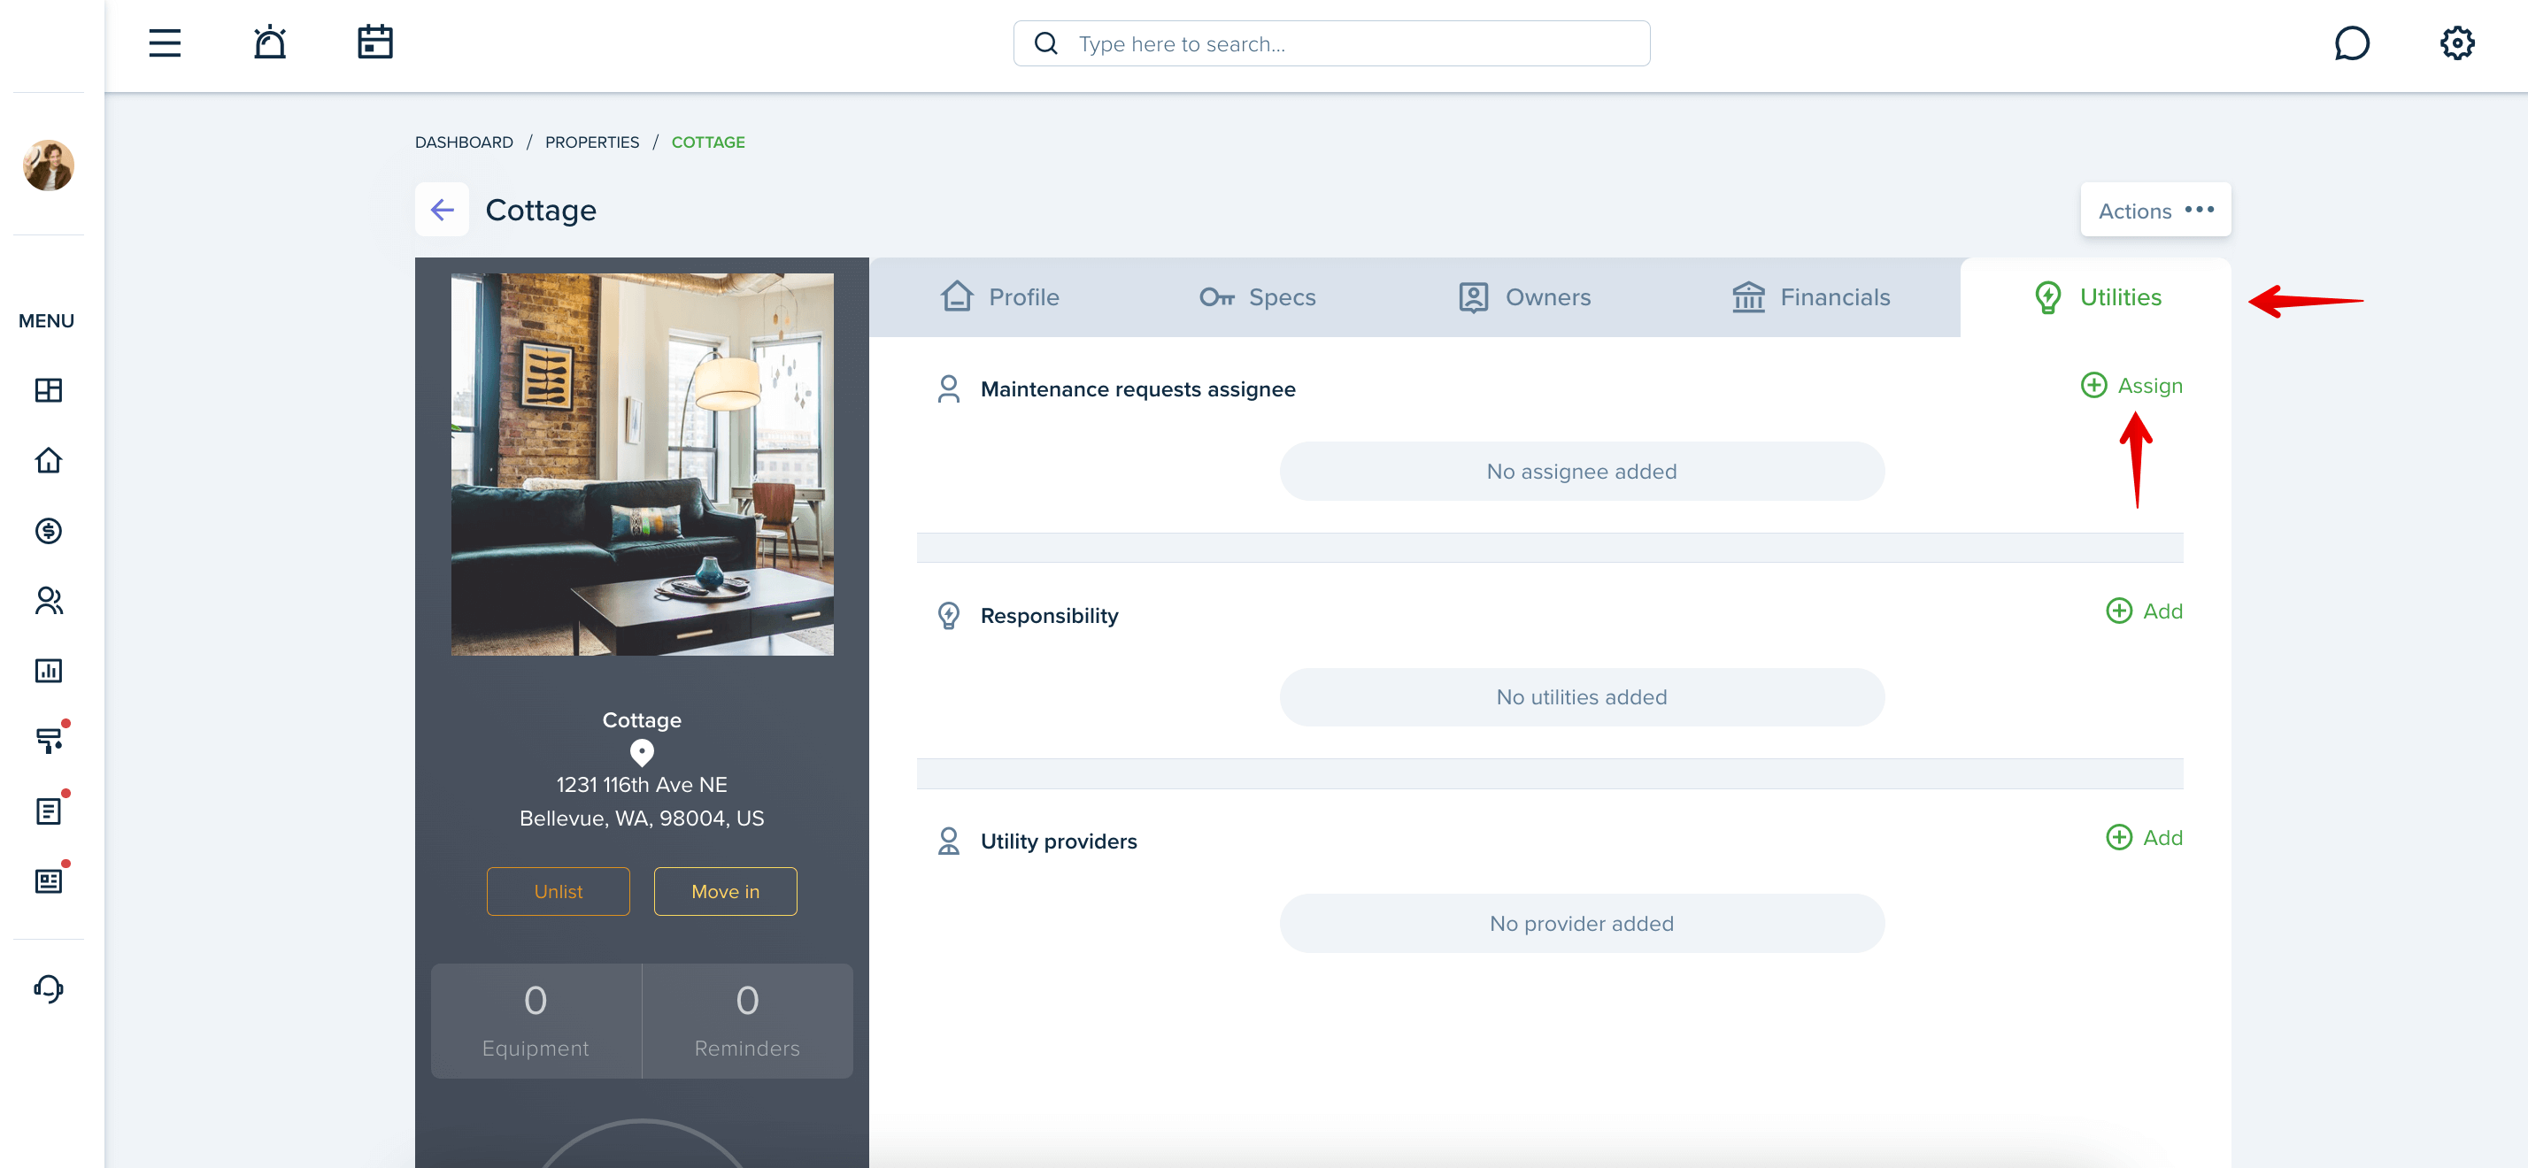
Task: Click Add next to Utility providers
Action: pyautogui.click(x=2144, y=837)
